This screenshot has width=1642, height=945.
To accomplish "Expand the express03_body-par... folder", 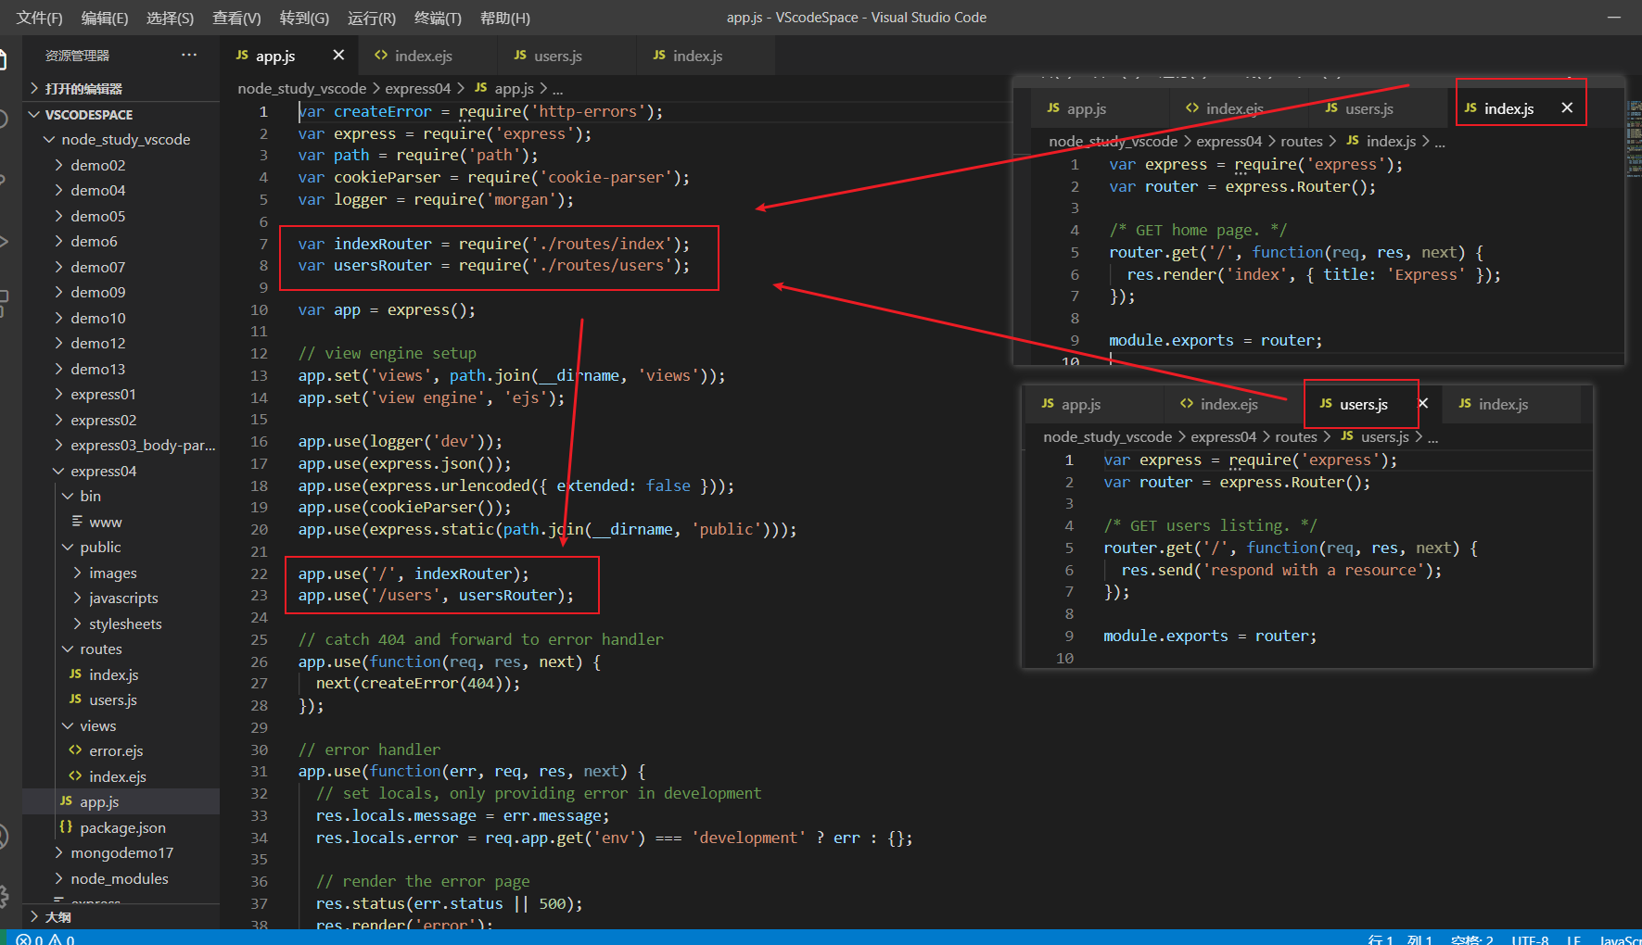I will coord(121,445).
